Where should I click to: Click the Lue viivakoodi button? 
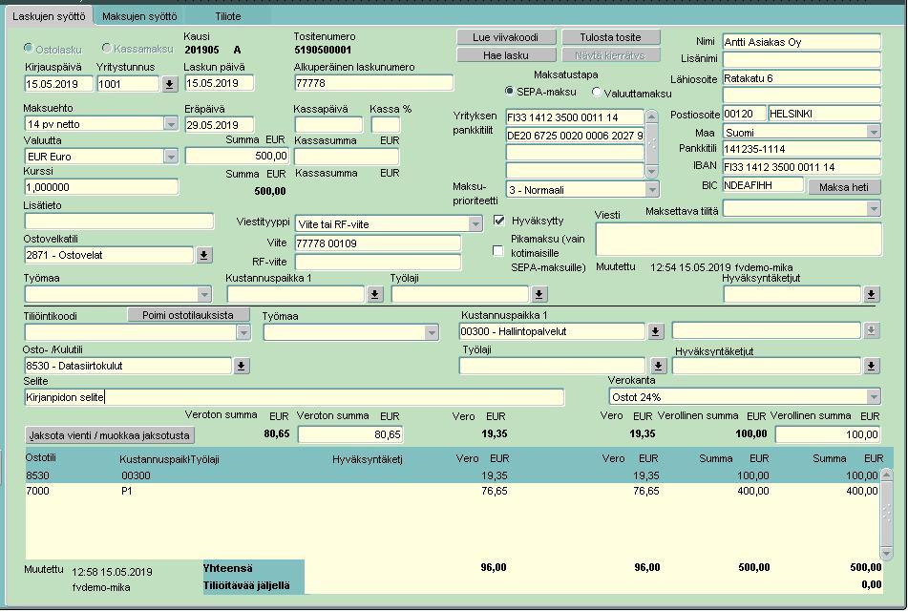coord(506,37)
